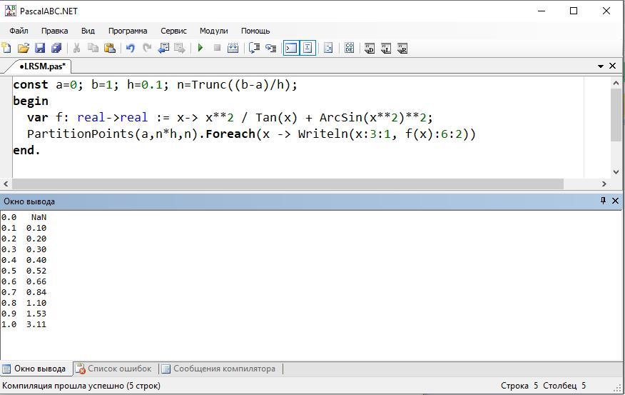Open the Файл menu

coord(19,31)
